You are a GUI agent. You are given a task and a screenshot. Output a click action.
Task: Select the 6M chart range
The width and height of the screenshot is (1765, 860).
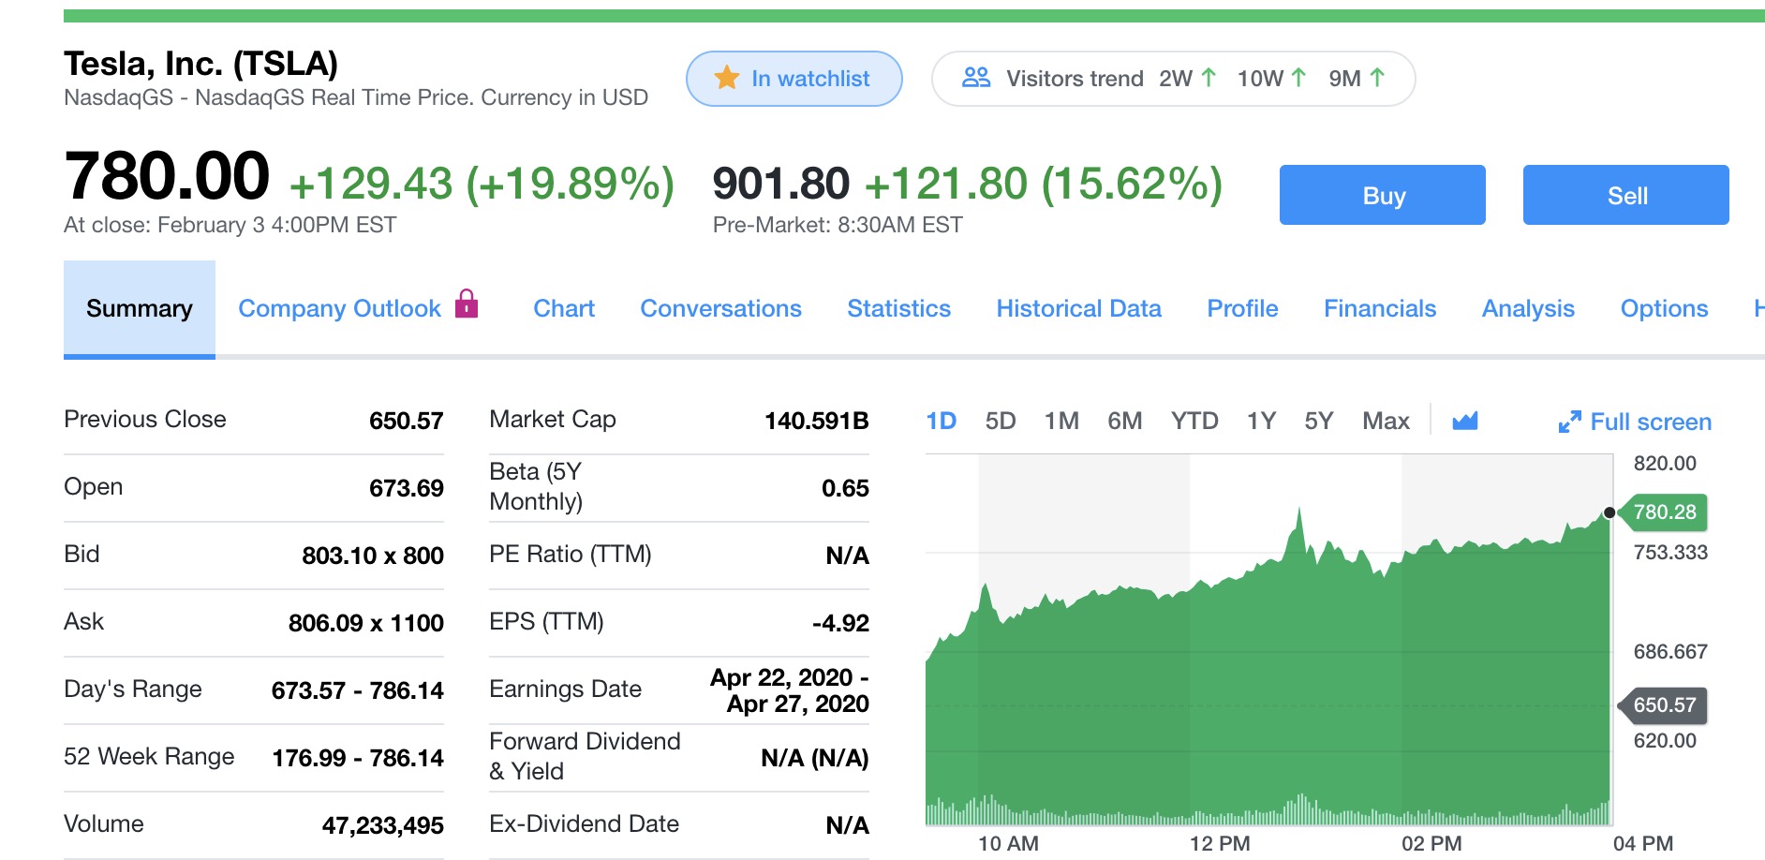pyautogui.click(x=1125, y=421)
